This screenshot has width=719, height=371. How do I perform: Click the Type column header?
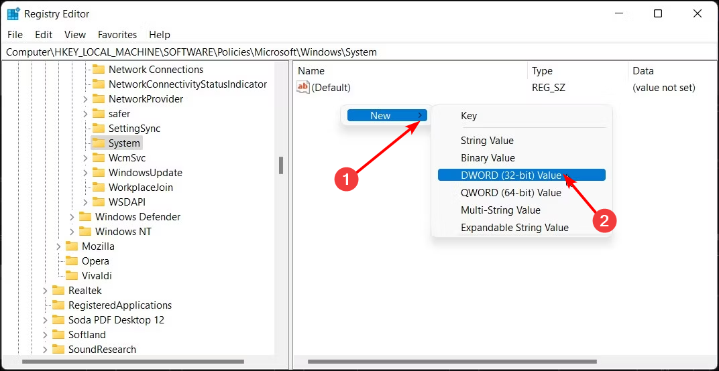[542, 70]
